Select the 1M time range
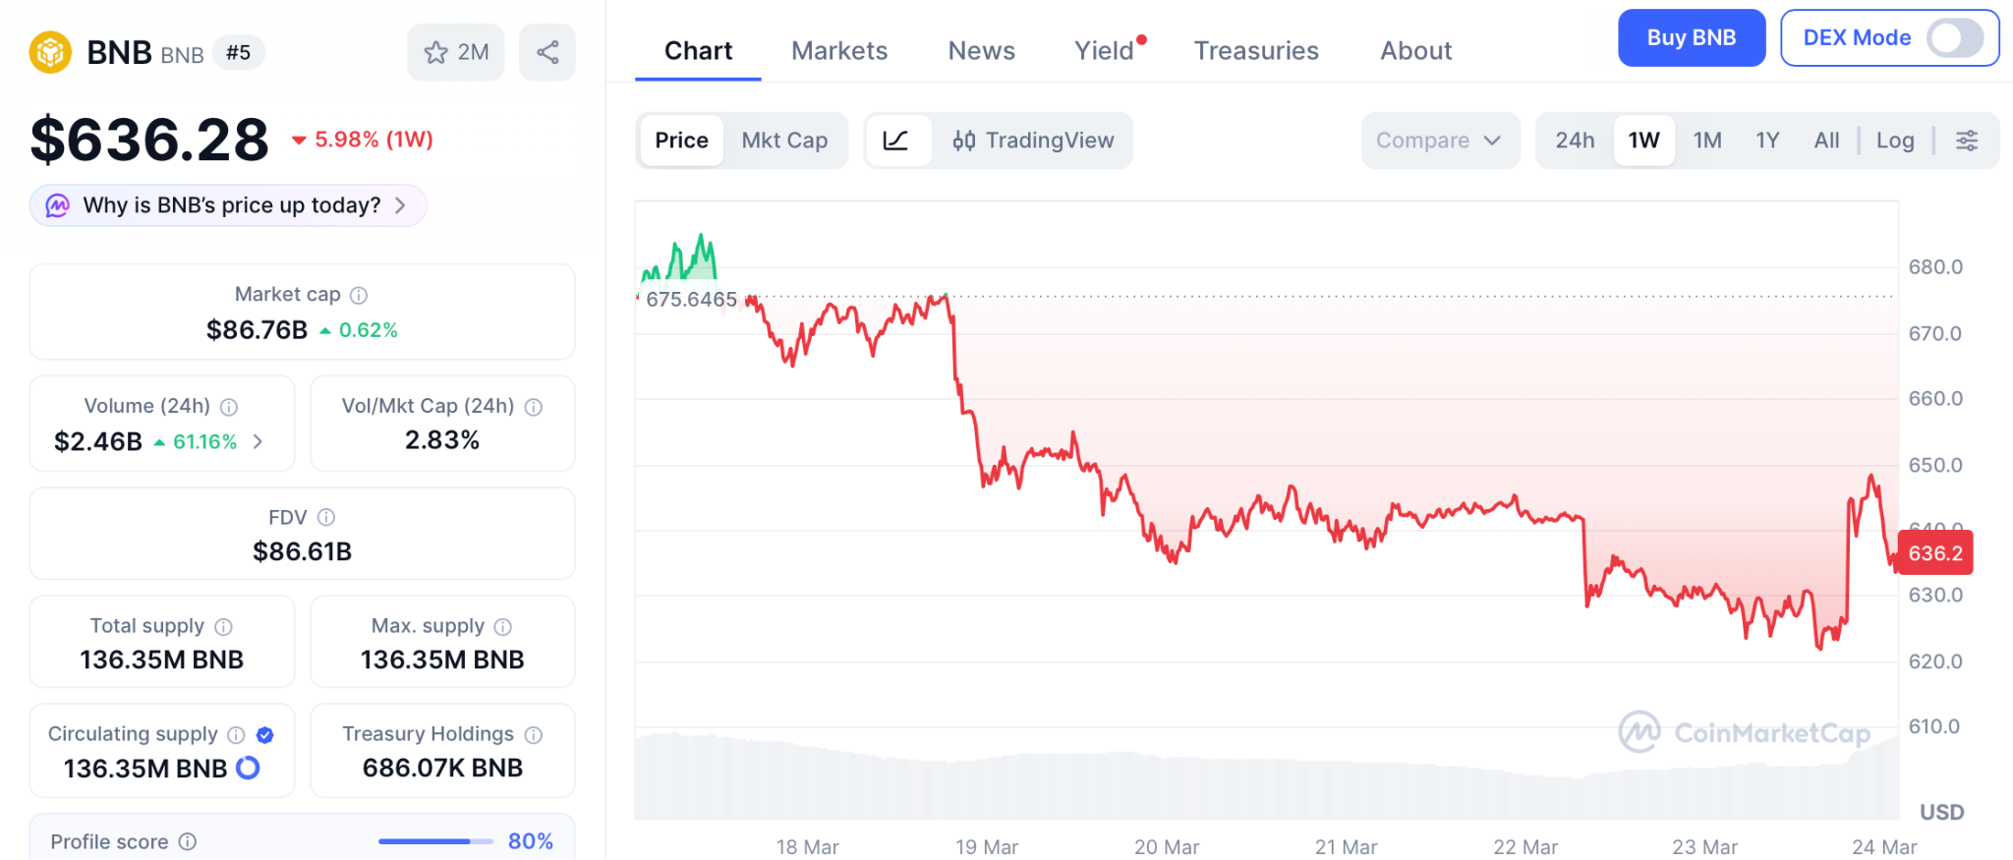This screenshot has width=2013, height=860. point(1707,141)
